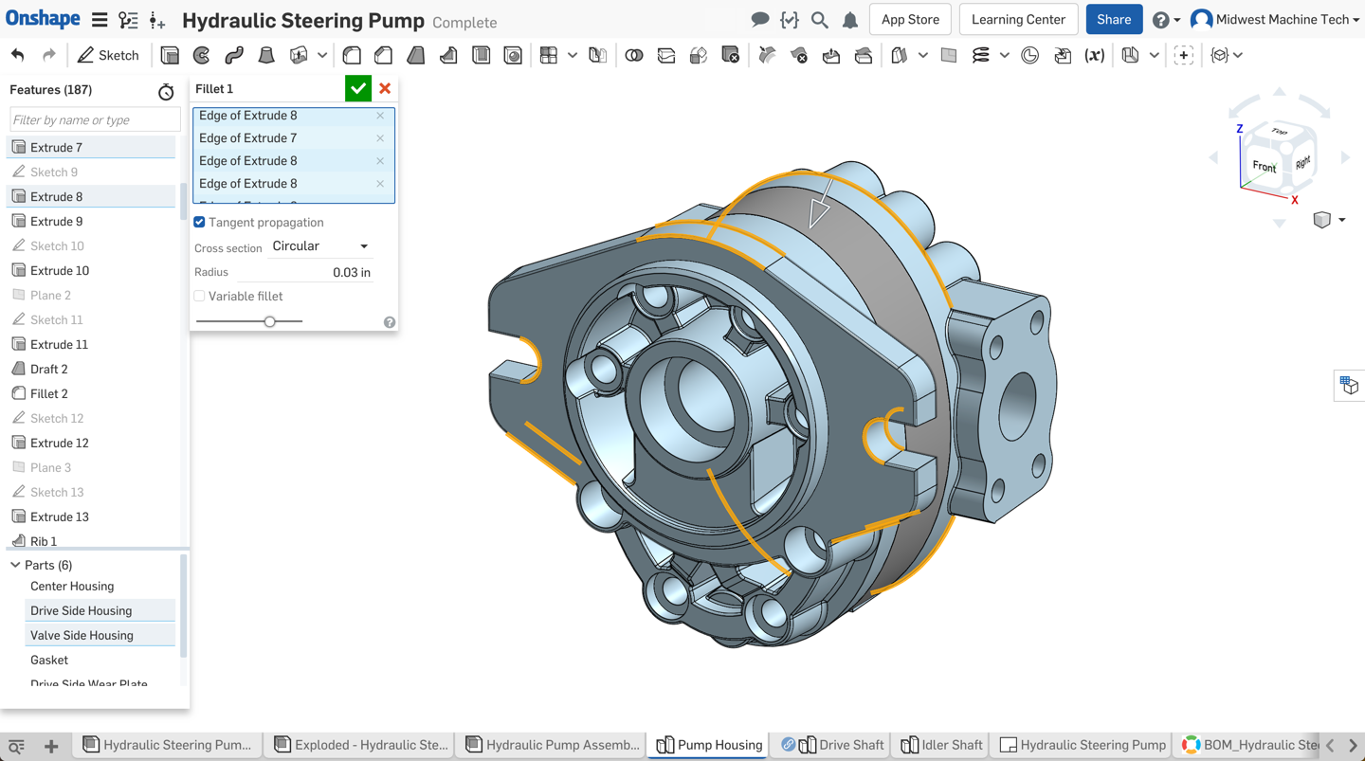
Task: Go to Onshape home via logo
Action: click(x=43, y=19)
